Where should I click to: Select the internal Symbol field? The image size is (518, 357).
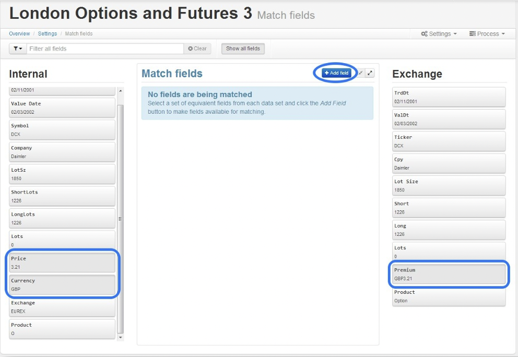click(62, 130)
